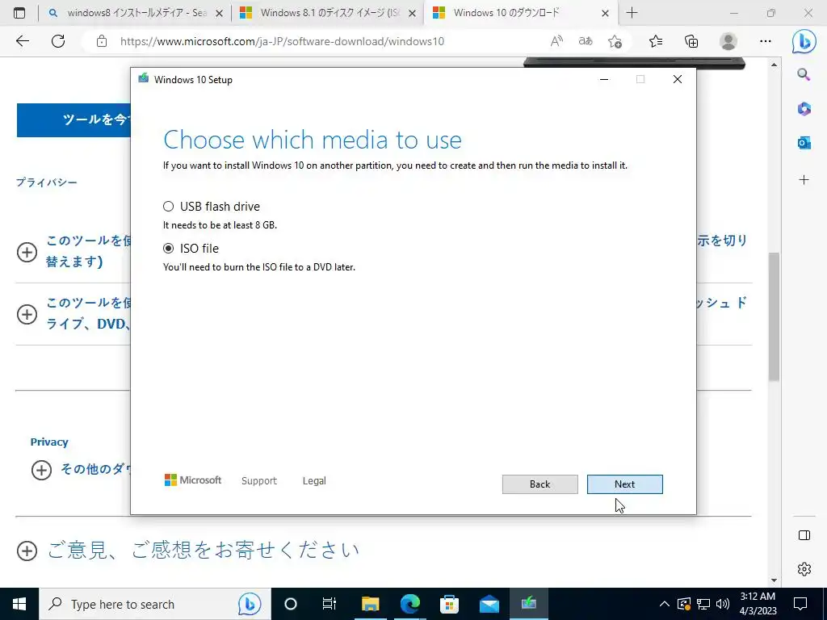Close the Windows 10 download tab
The height and width of the screenshot is (620, 827).
coord(606,13)
